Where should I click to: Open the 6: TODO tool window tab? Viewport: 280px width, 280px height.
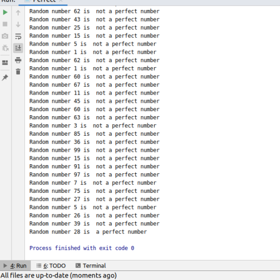(51, 265)
